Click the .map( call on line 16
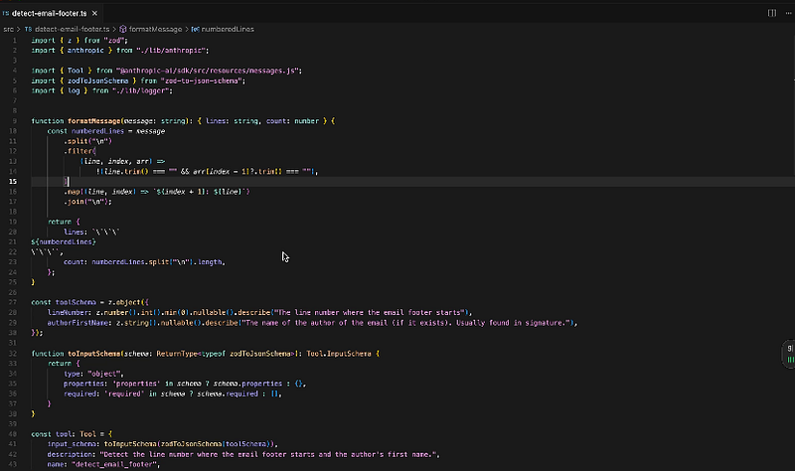This screenshot has width=795, height=471. (76, 192)
